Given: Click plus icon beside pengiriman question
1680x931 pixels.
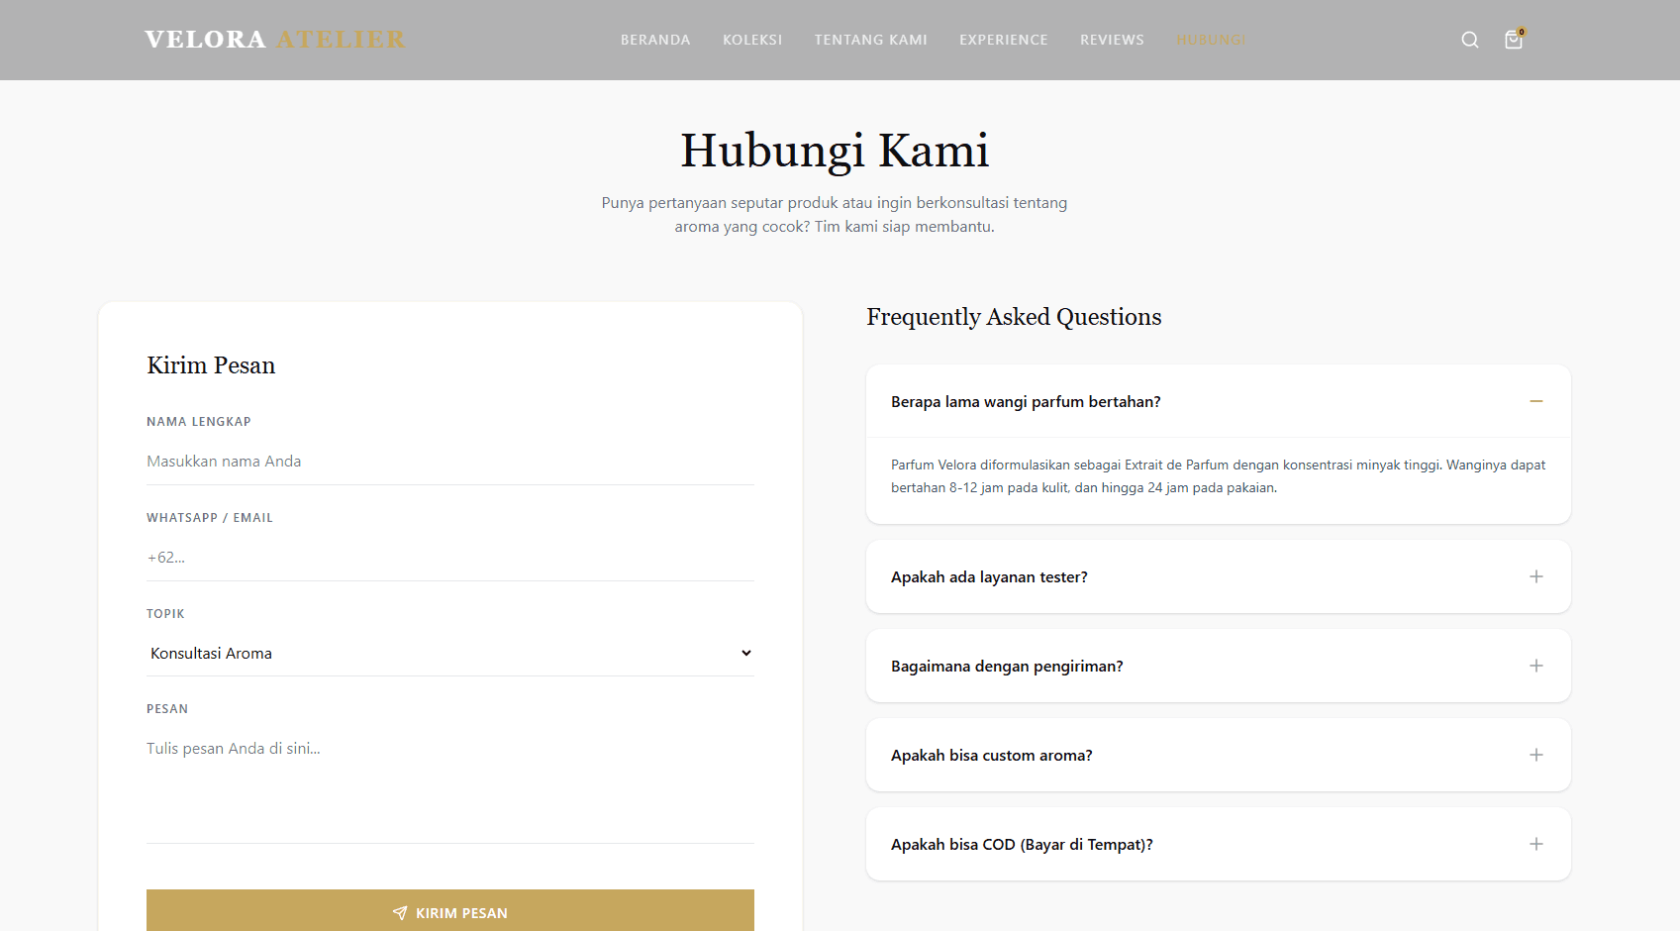Looking at the screenshot, I should [x=1535, y=666].
